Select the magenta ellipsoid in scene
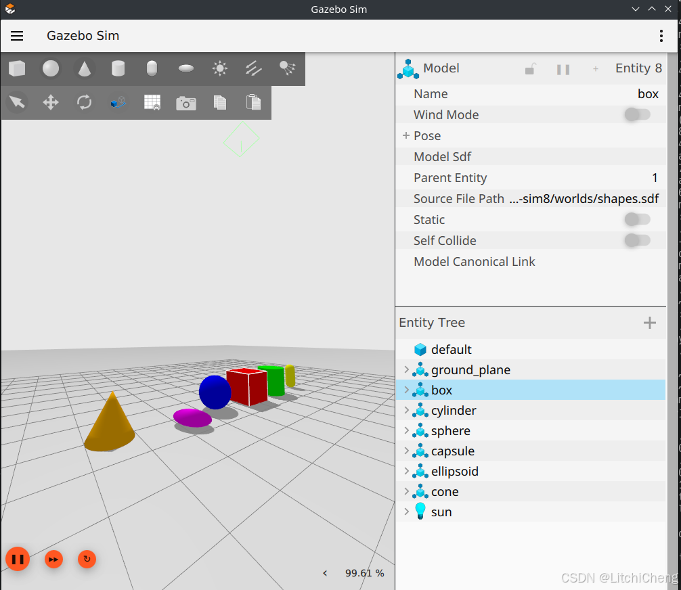Screen dimensions: 681x590 tap(192, 417)
